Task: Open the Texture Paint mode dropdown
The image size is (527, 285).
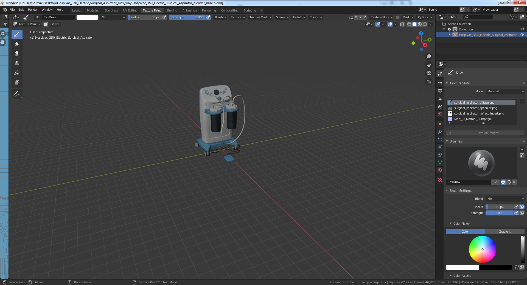Action: (27, 24)
